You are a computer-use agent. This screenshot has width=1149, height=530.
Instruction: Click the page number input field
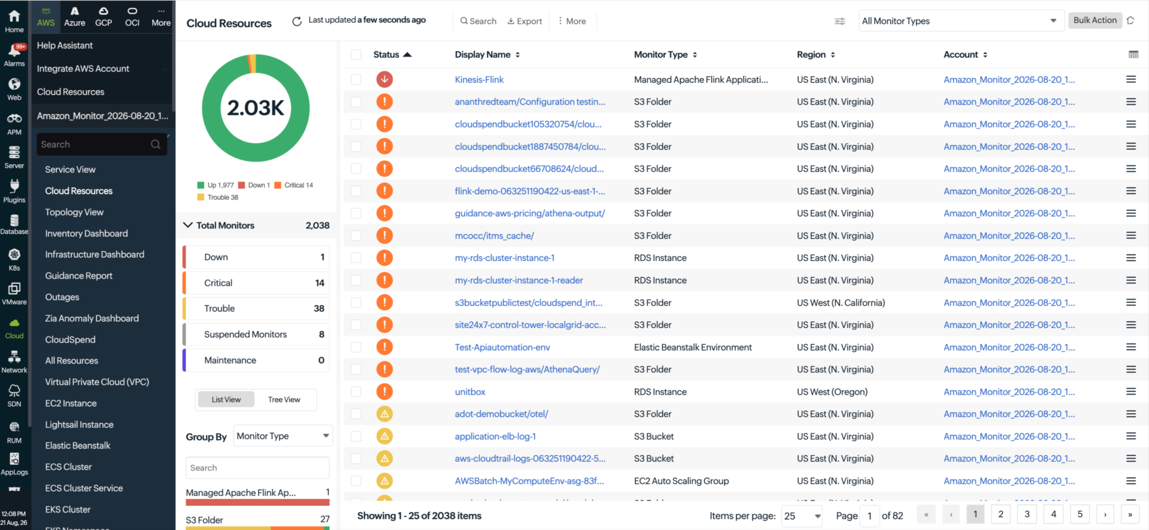pos(869,516)
